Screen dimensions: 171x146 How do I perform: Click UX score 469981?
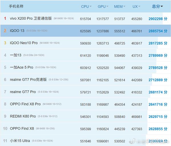pos(137,117)
